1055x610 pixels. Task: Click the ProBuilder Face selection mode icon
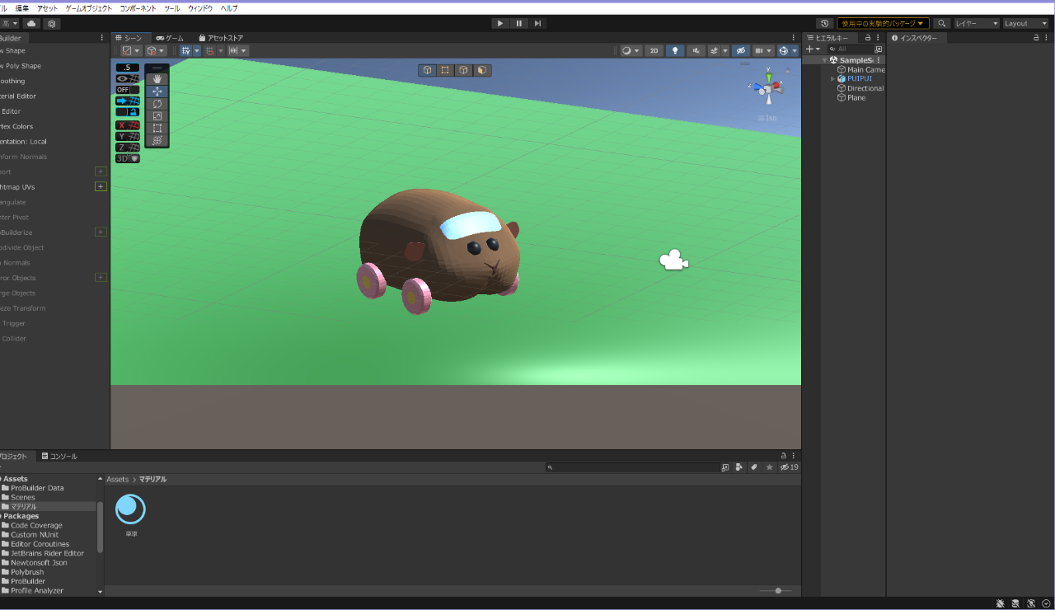pyautogui.click(x=481, y=70)
